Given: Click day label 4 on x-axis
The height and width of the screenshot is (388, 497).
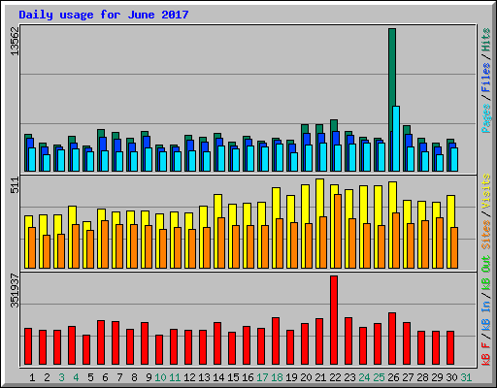Looking at the screenshot, I should point(76,377).
